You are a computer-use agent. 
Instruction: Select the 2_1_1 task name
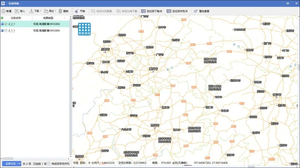[12, 31]
